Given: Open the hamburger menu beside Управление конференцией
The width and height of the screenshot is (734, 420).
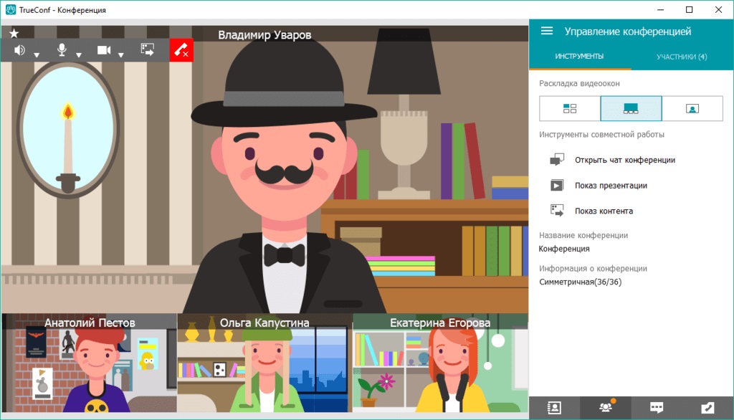Looking at the screenshot, I should [547, 31].
